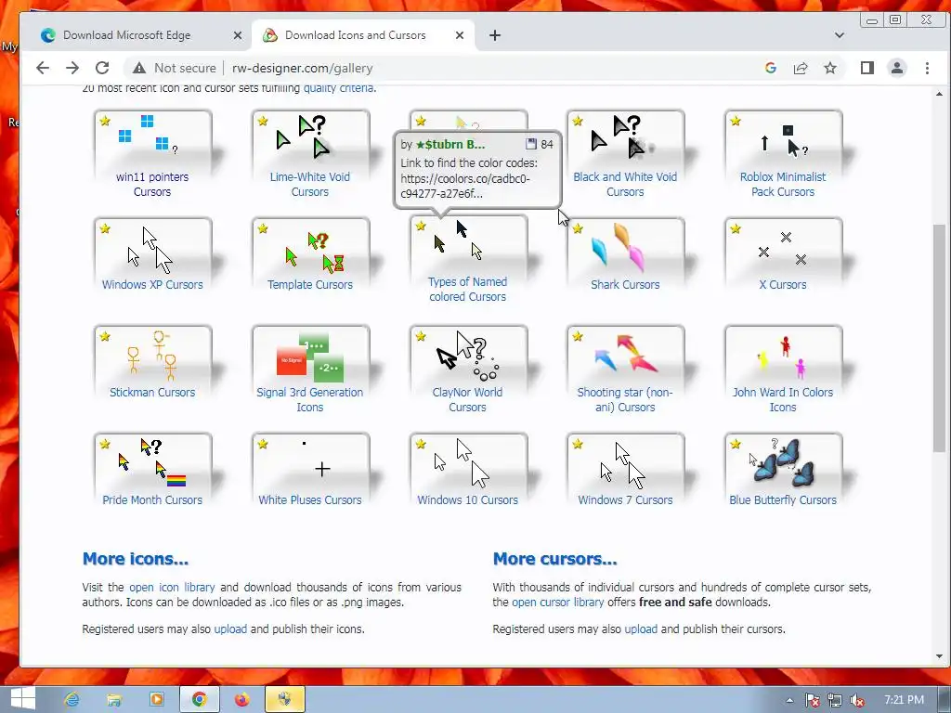Open the profile avatar icon
The height and width of the screenshot is (713, 951).
point(897,68)
